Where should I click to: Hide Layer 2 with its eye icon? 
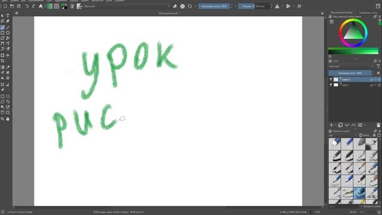(x=331, y=79)
